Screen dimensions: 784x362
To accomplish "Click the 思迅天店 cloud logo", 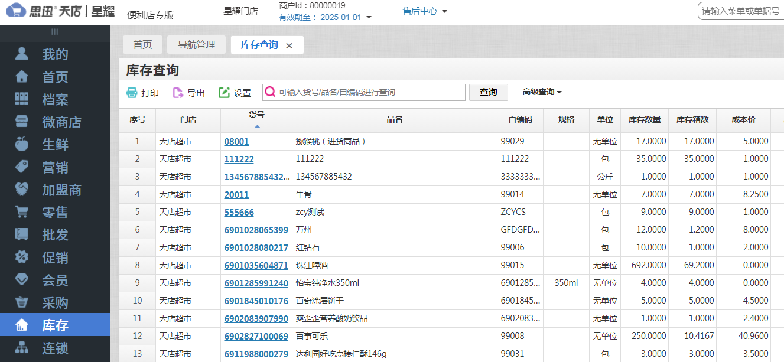I will click(x=16, y=11).
